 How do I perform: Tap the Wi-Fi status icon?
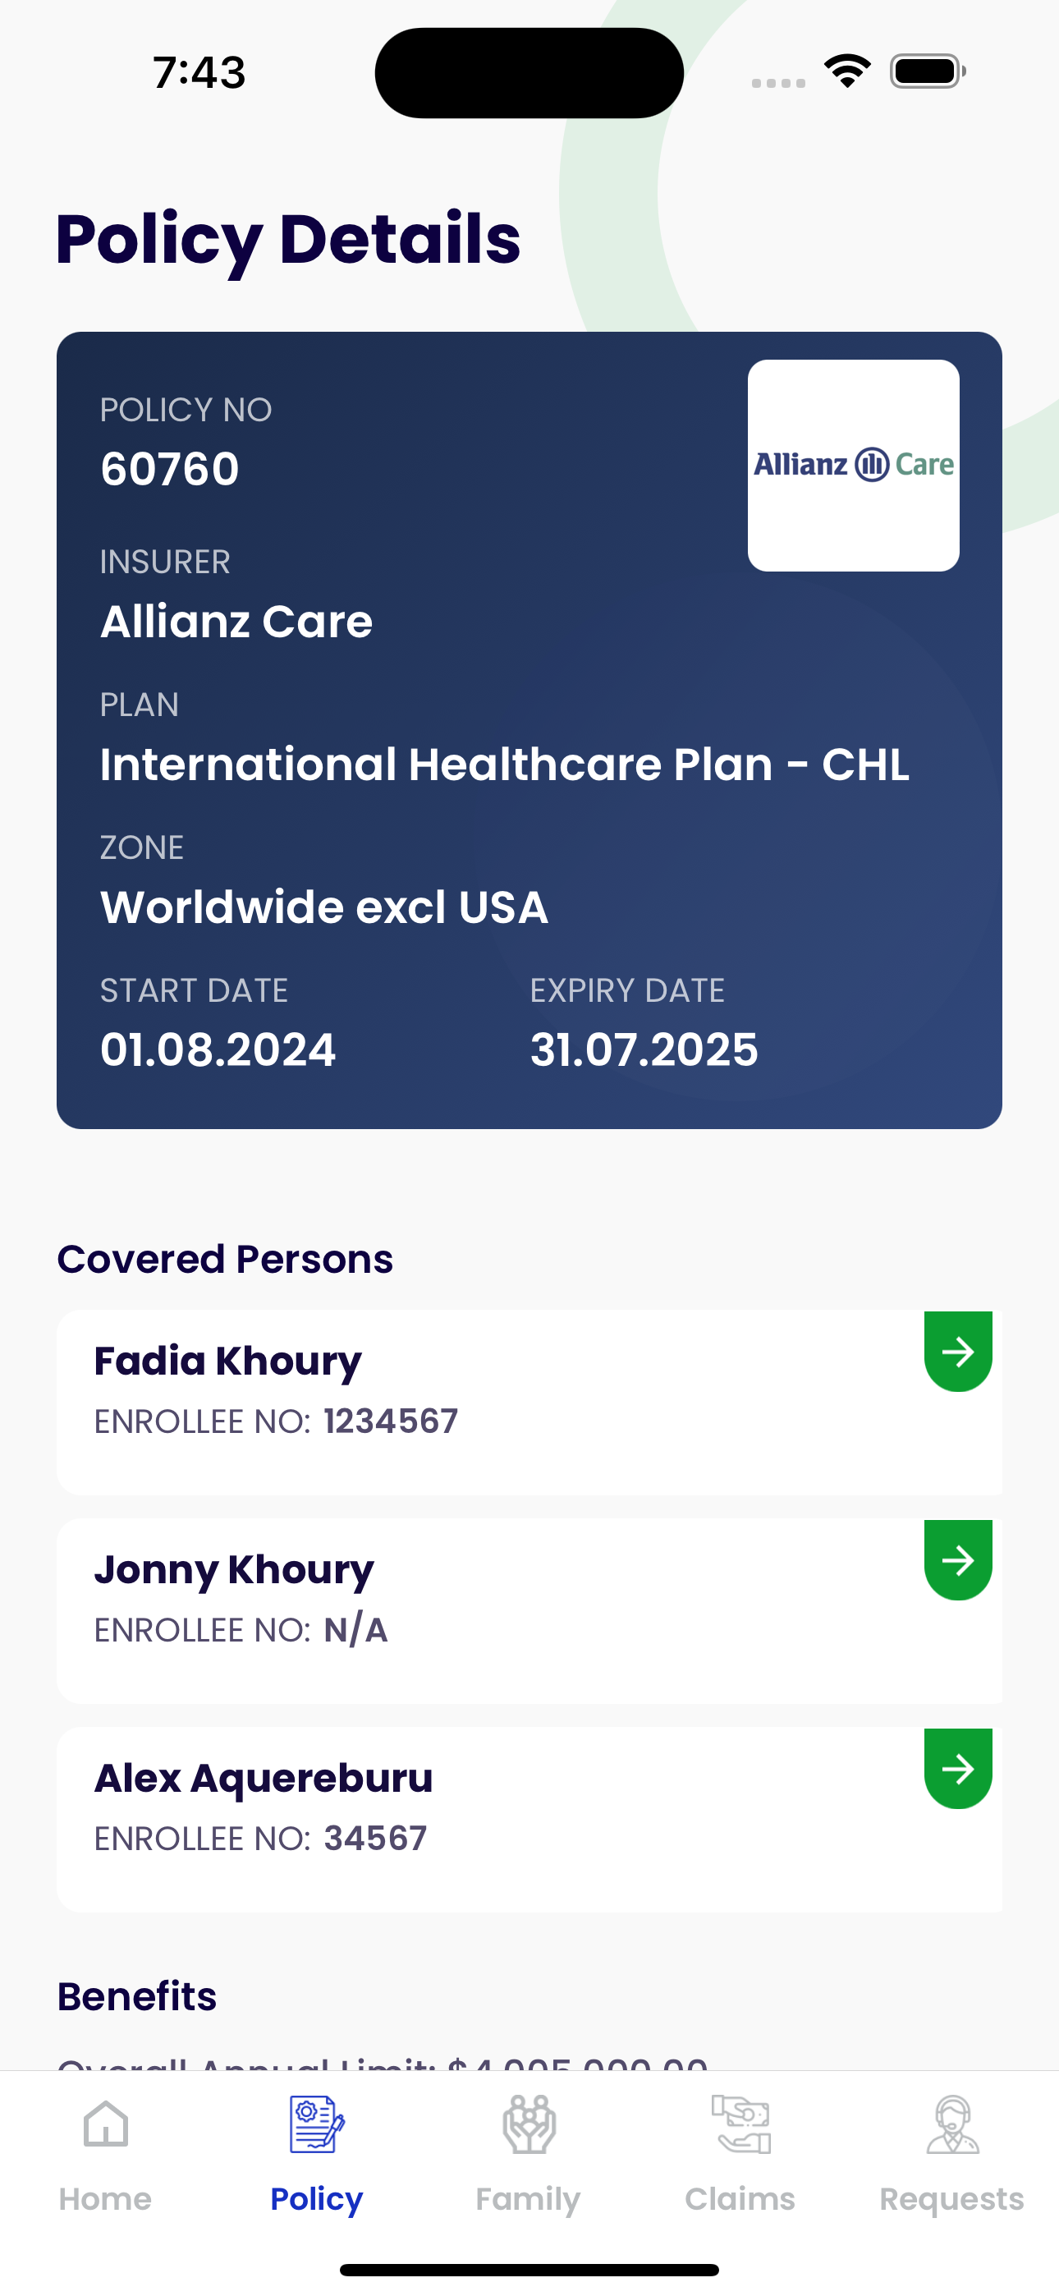coord(847,71)
